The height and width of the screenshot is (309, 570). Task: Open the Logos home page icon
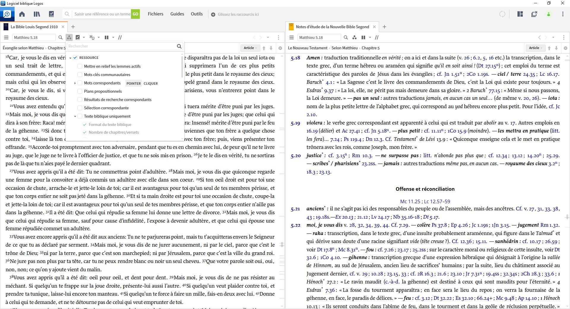click(x=22, y=14)
